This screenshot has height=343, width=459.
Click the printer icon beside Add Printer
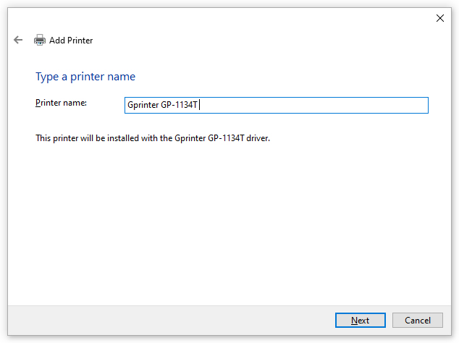pyautogui.click(x=40, y=40)
